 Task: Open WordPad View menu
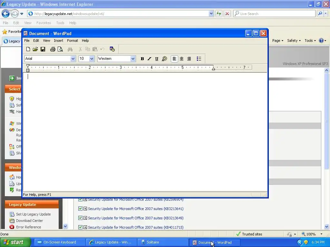coord(46,41)
